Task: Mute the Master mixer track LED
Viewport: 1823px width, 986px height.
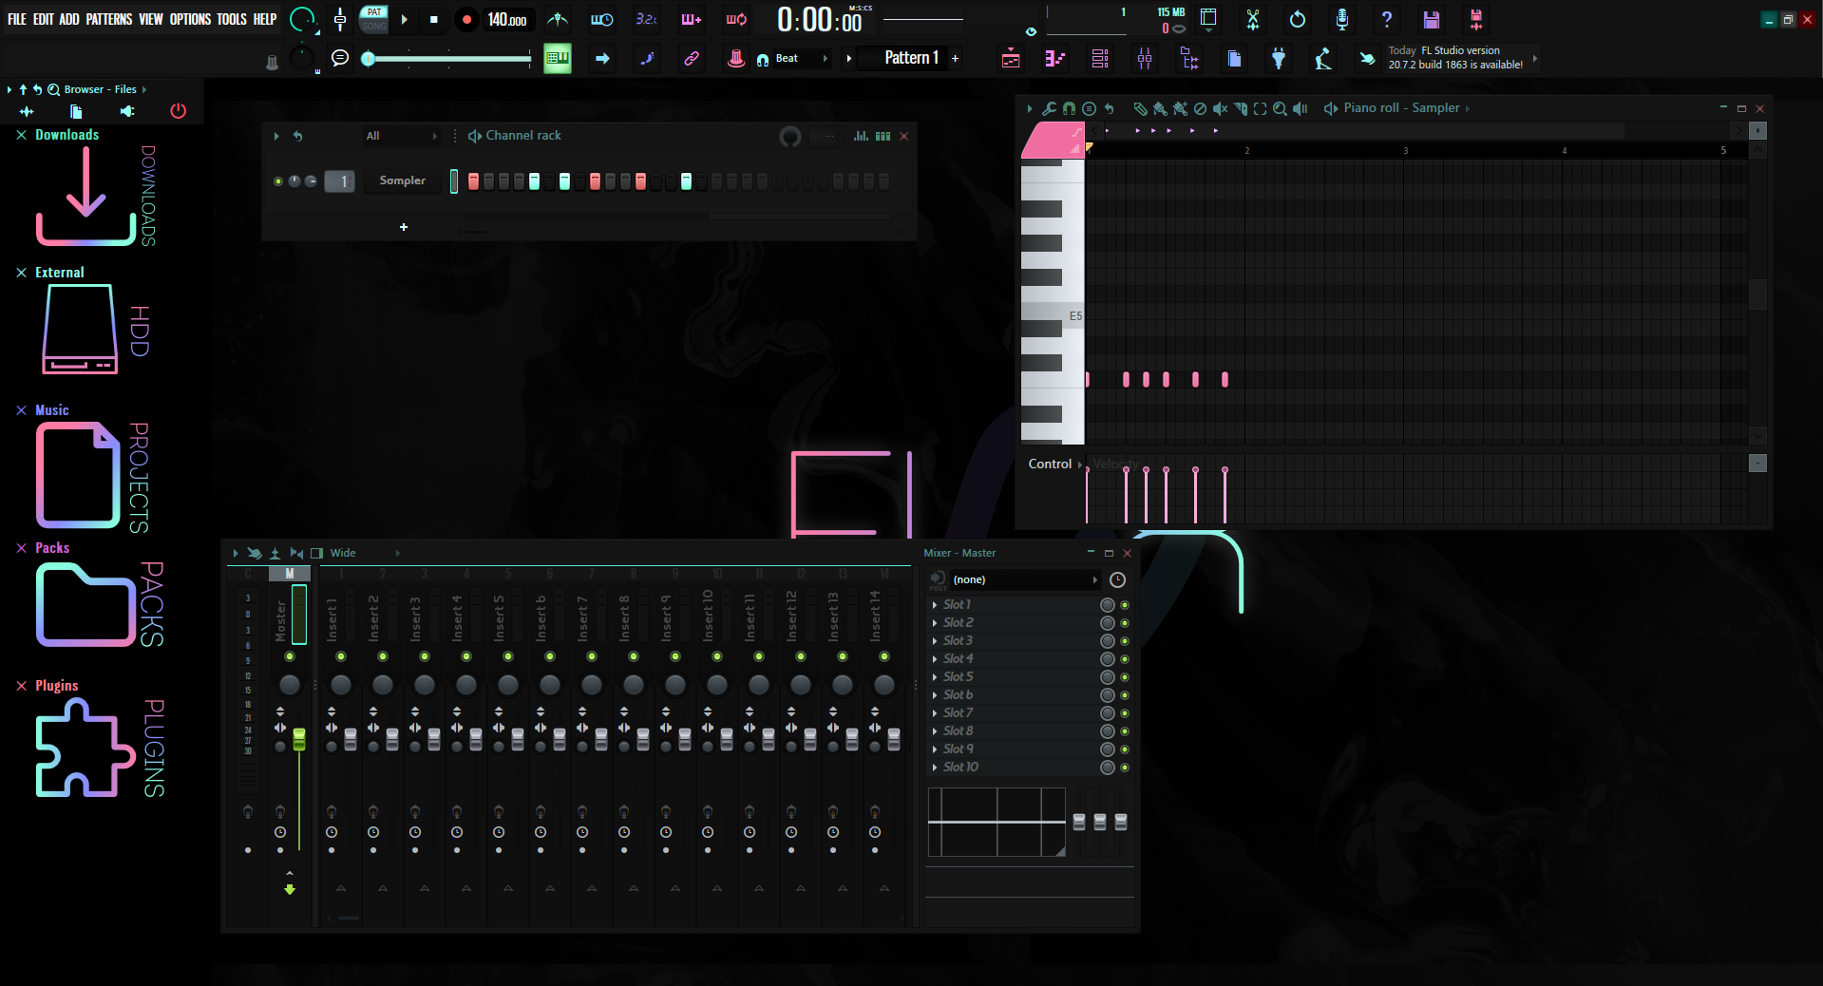Action: (x=290, y=656)
